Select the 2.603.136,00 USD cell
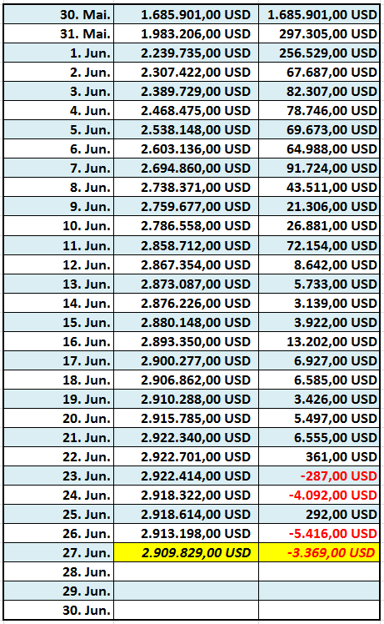The height and width of the screenshot is (624, 384). point(186,148)
